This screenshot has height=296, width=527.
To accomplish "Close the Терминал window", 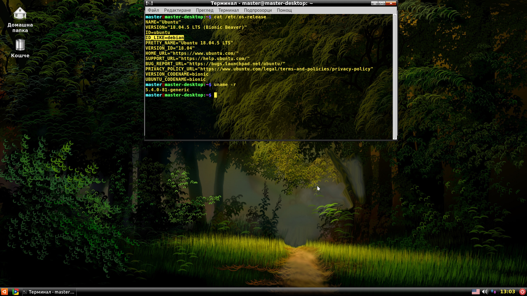I will point(390,3).
